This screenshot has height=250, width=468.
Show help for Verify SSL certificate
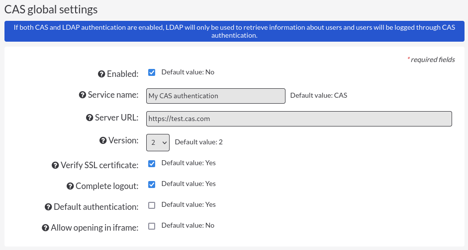55,166
